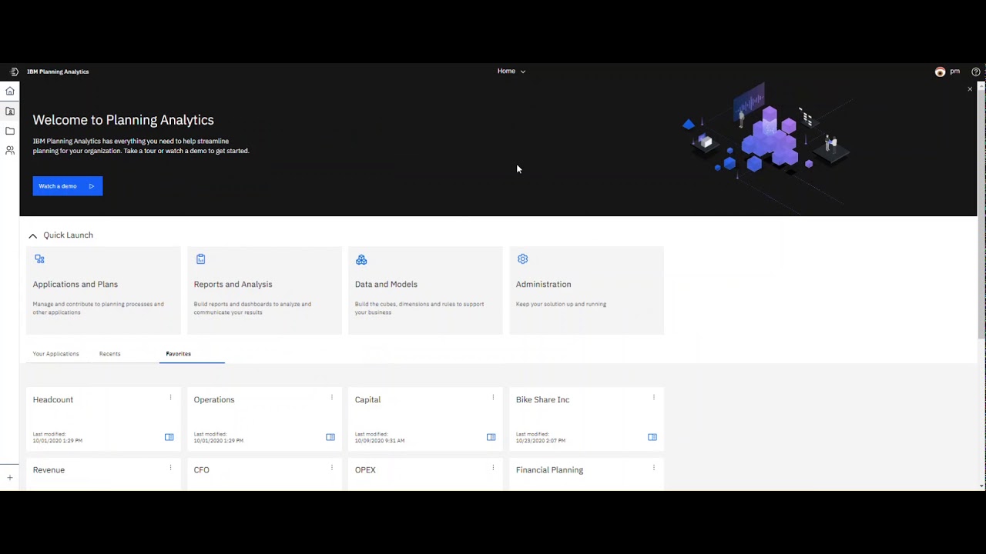Click the Data and Models cubes icon

click(x=361, y=259)
